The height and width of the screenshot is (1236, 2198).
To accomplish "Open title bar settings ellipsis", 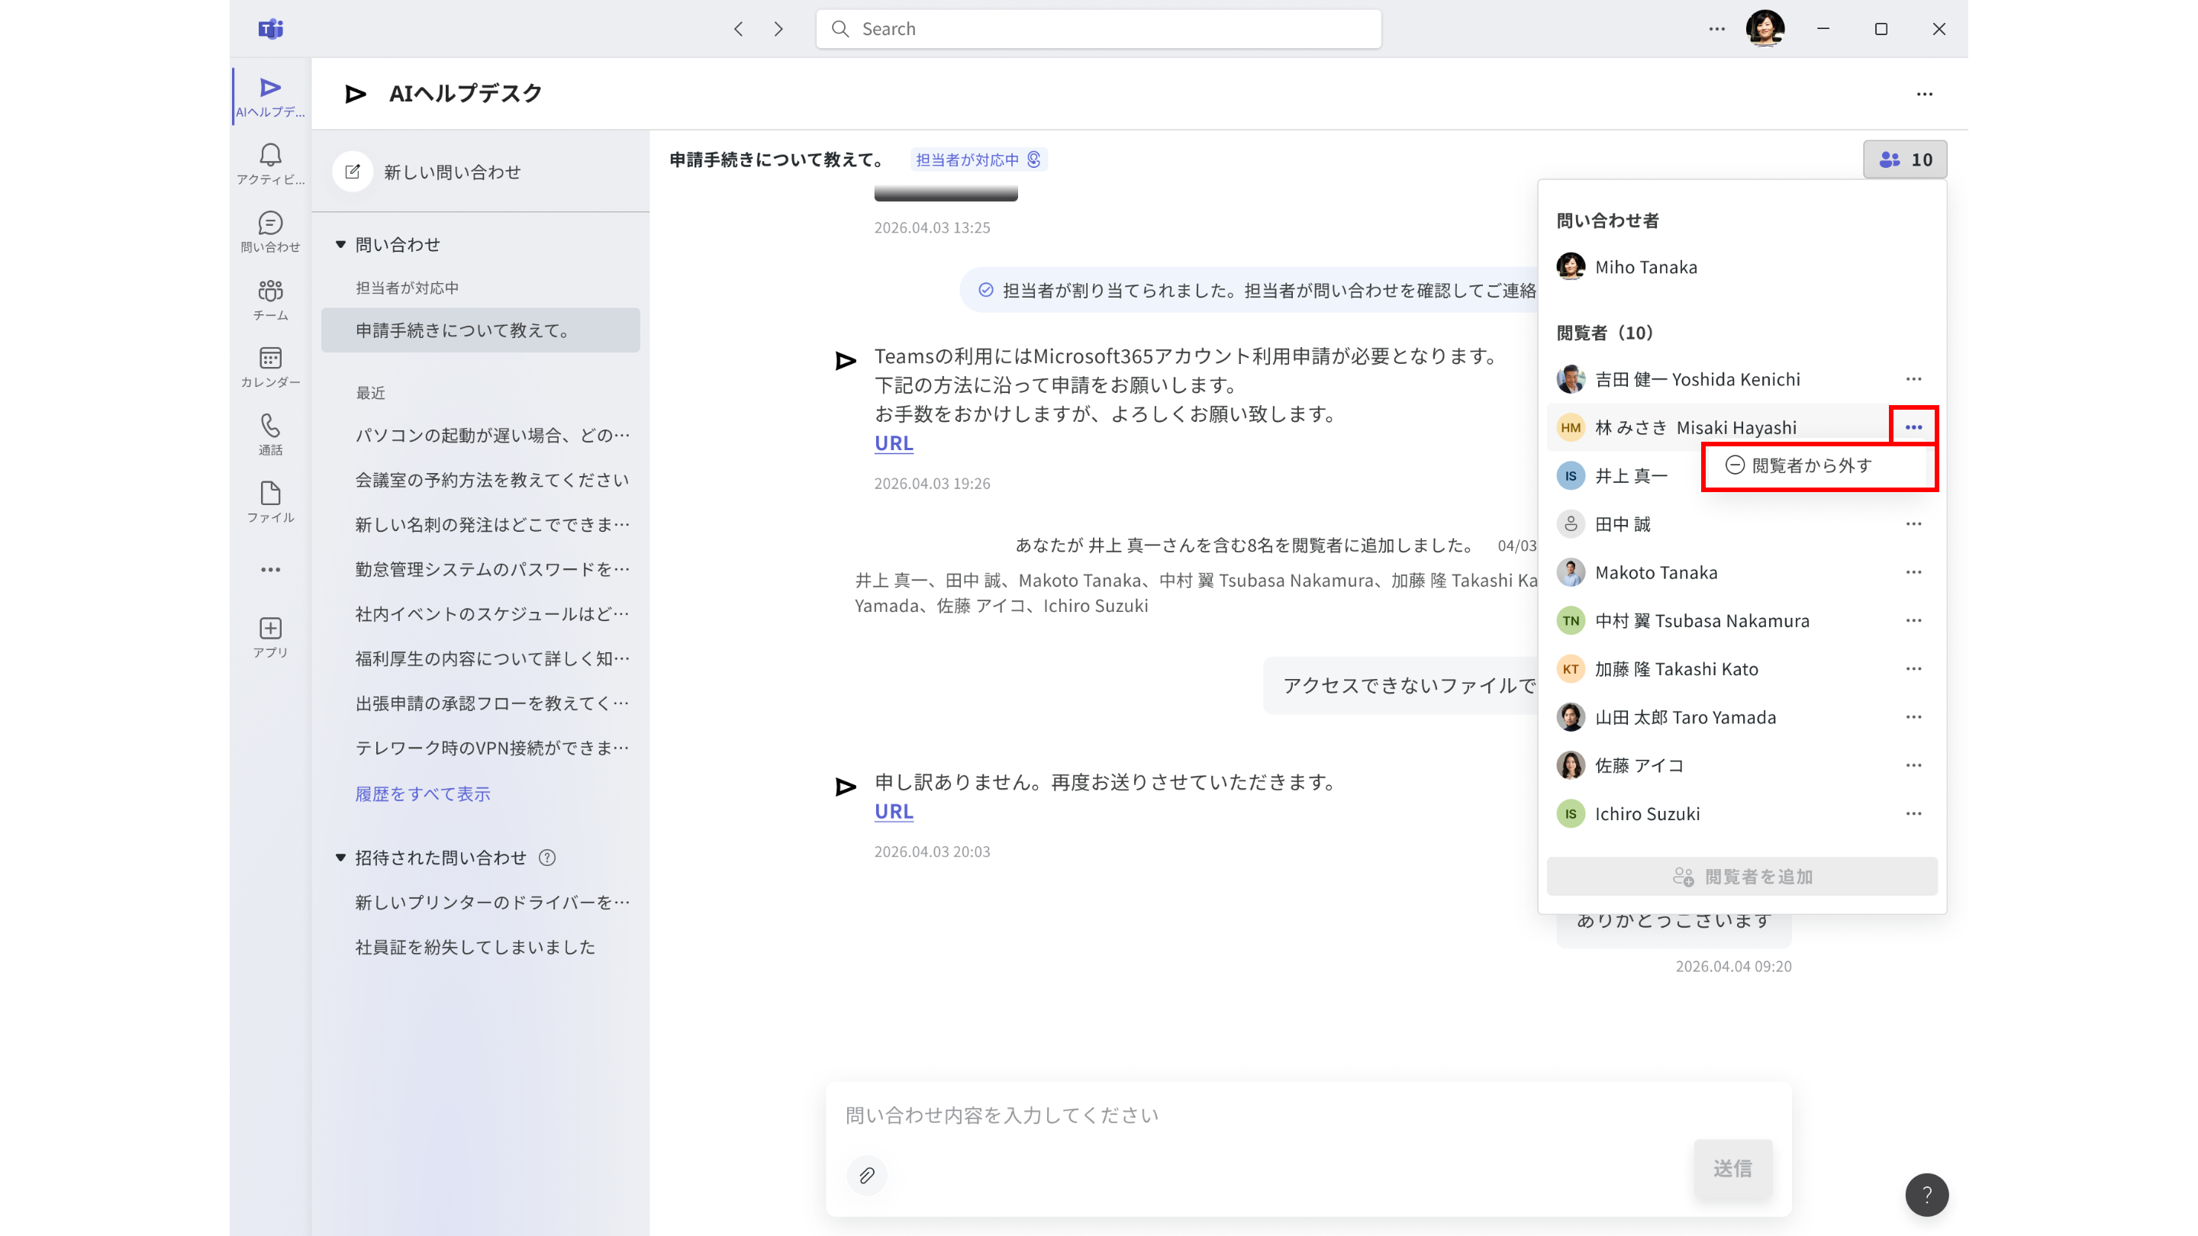I will pos(1716,29).
